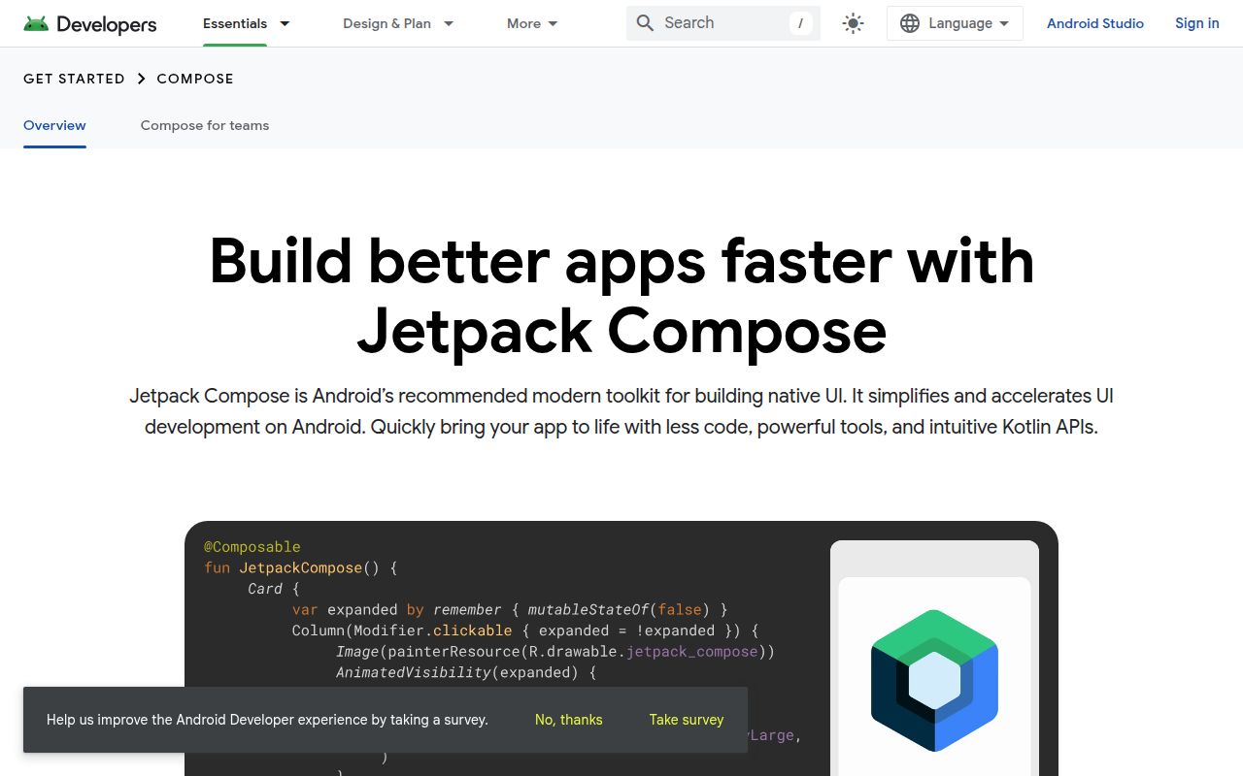Click 'AnimatedVisibility' in the code sample
This screenshot has width=1243, height=776.
(414, 673)
